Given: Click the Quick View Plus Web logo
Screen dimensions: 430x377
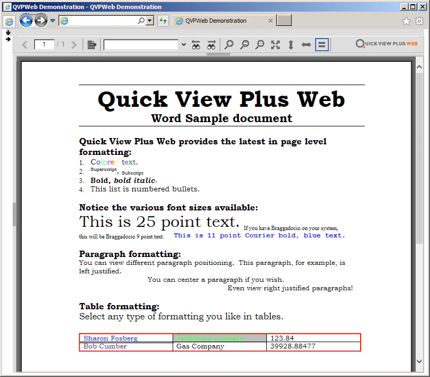Looking at the screenshot, I should coord(386,44).
